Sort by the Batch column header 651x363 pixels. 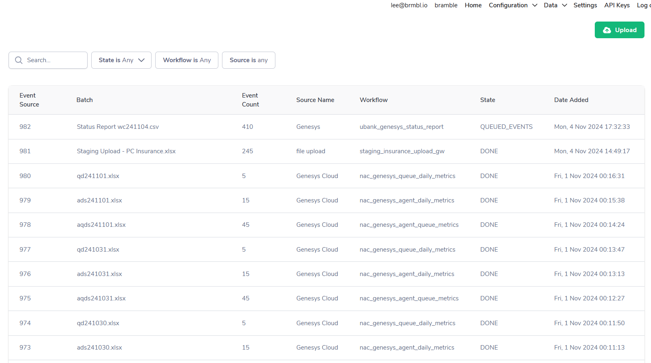point(85,100)
